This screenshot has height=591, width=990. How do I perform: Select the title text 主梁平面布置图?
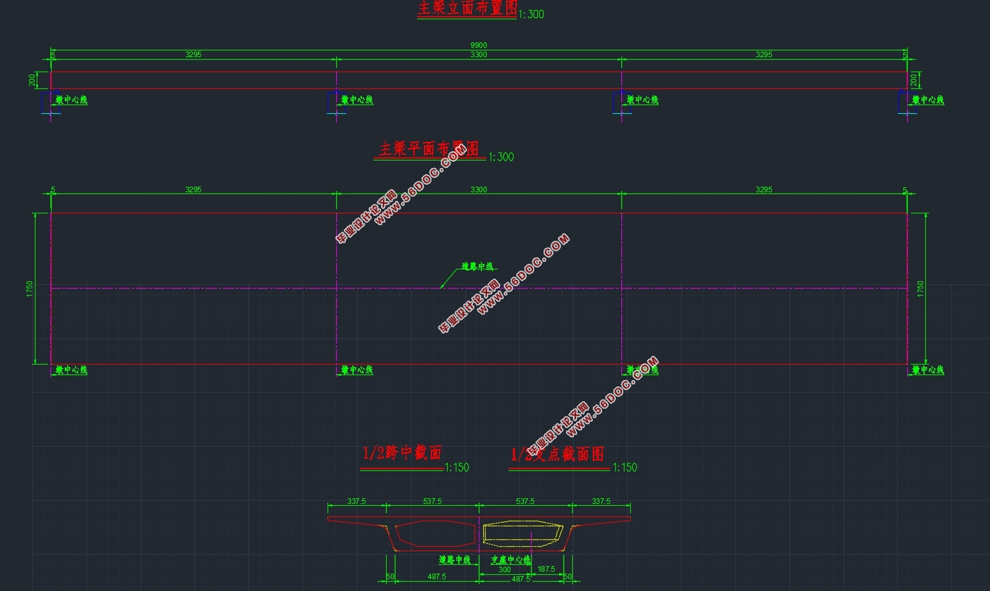point(429,149)
